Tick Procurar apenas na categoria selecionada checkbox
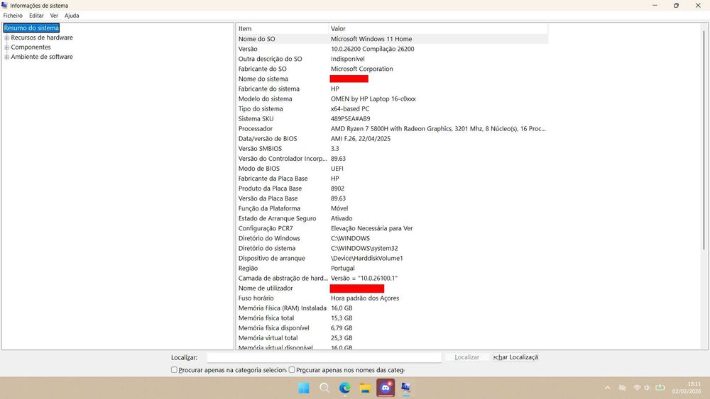710x399 pixels. [x=174, y=370]
